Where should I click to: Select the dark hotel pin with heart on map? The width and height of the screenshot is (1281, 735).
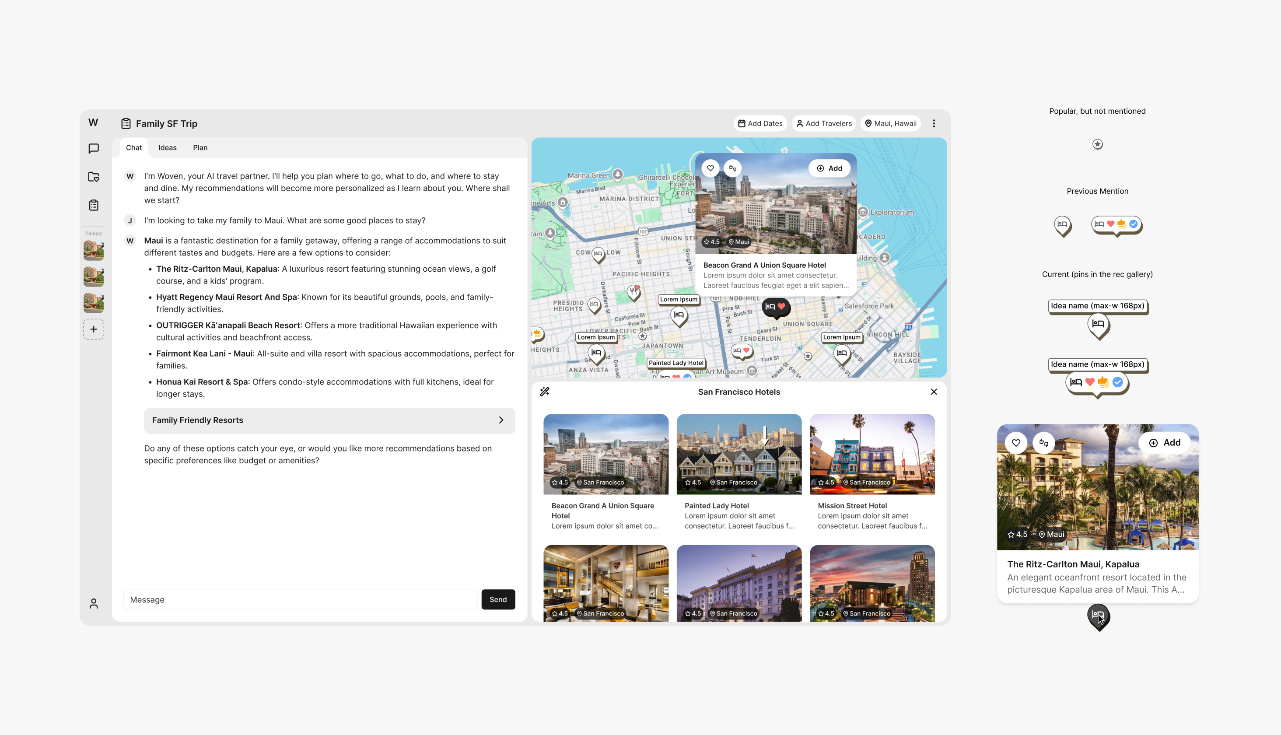[x=776, y=308]
